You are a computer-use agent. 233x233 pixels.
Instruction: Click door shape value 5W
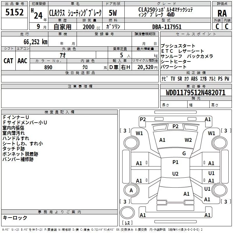113,13
